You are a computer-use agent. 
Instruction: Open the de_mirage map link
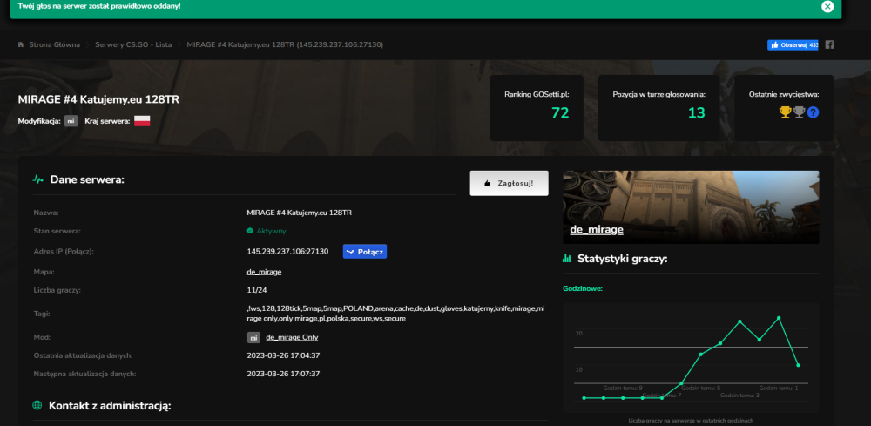tap(264, 272)
